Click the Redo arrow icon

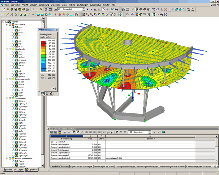point(37,9)
